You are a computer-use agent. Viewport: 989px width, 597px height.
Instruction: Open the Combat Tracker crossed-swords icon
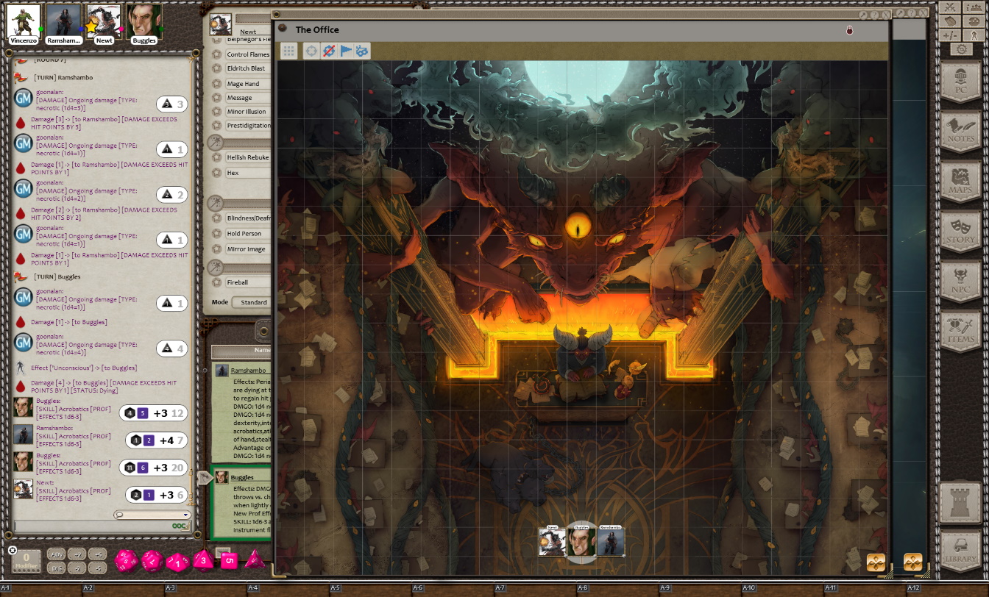[951, 7]
